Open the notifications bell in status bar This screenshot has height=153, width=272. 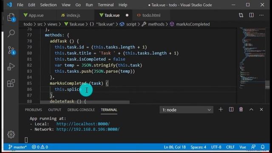263,147
